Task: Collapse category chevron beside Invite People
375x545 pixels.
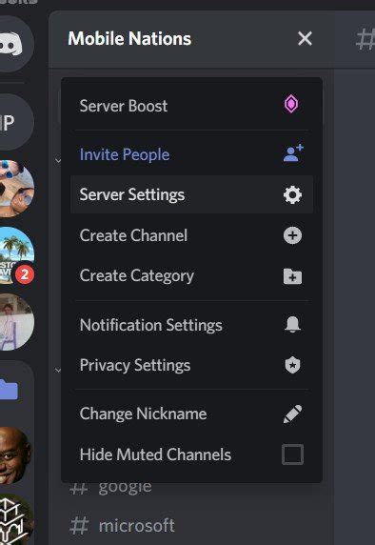Action: click(58, 160)
